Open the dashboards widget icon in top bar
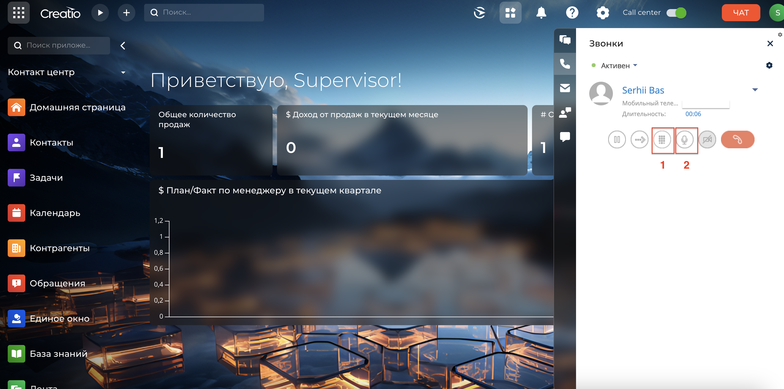The height and width of the screenshot is (389, 784). pyautogui.click(x=510, y=12)
